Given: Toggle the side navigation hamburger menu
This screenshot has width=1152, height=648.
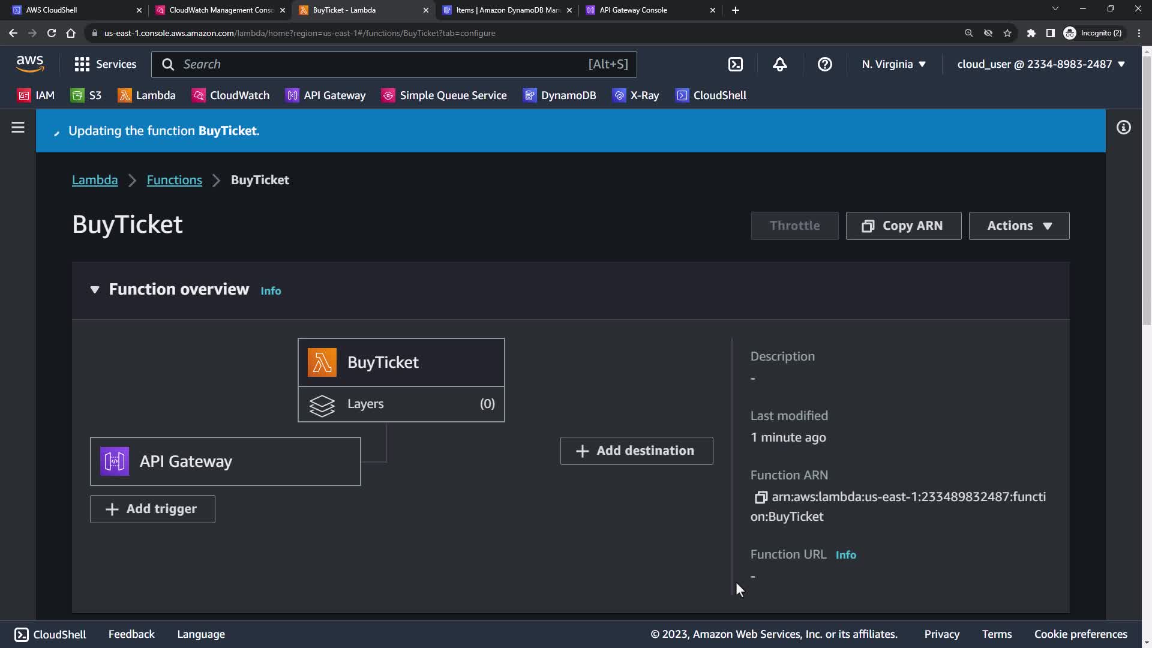Looking at the screenshot, I should click(x=18, y=127).
